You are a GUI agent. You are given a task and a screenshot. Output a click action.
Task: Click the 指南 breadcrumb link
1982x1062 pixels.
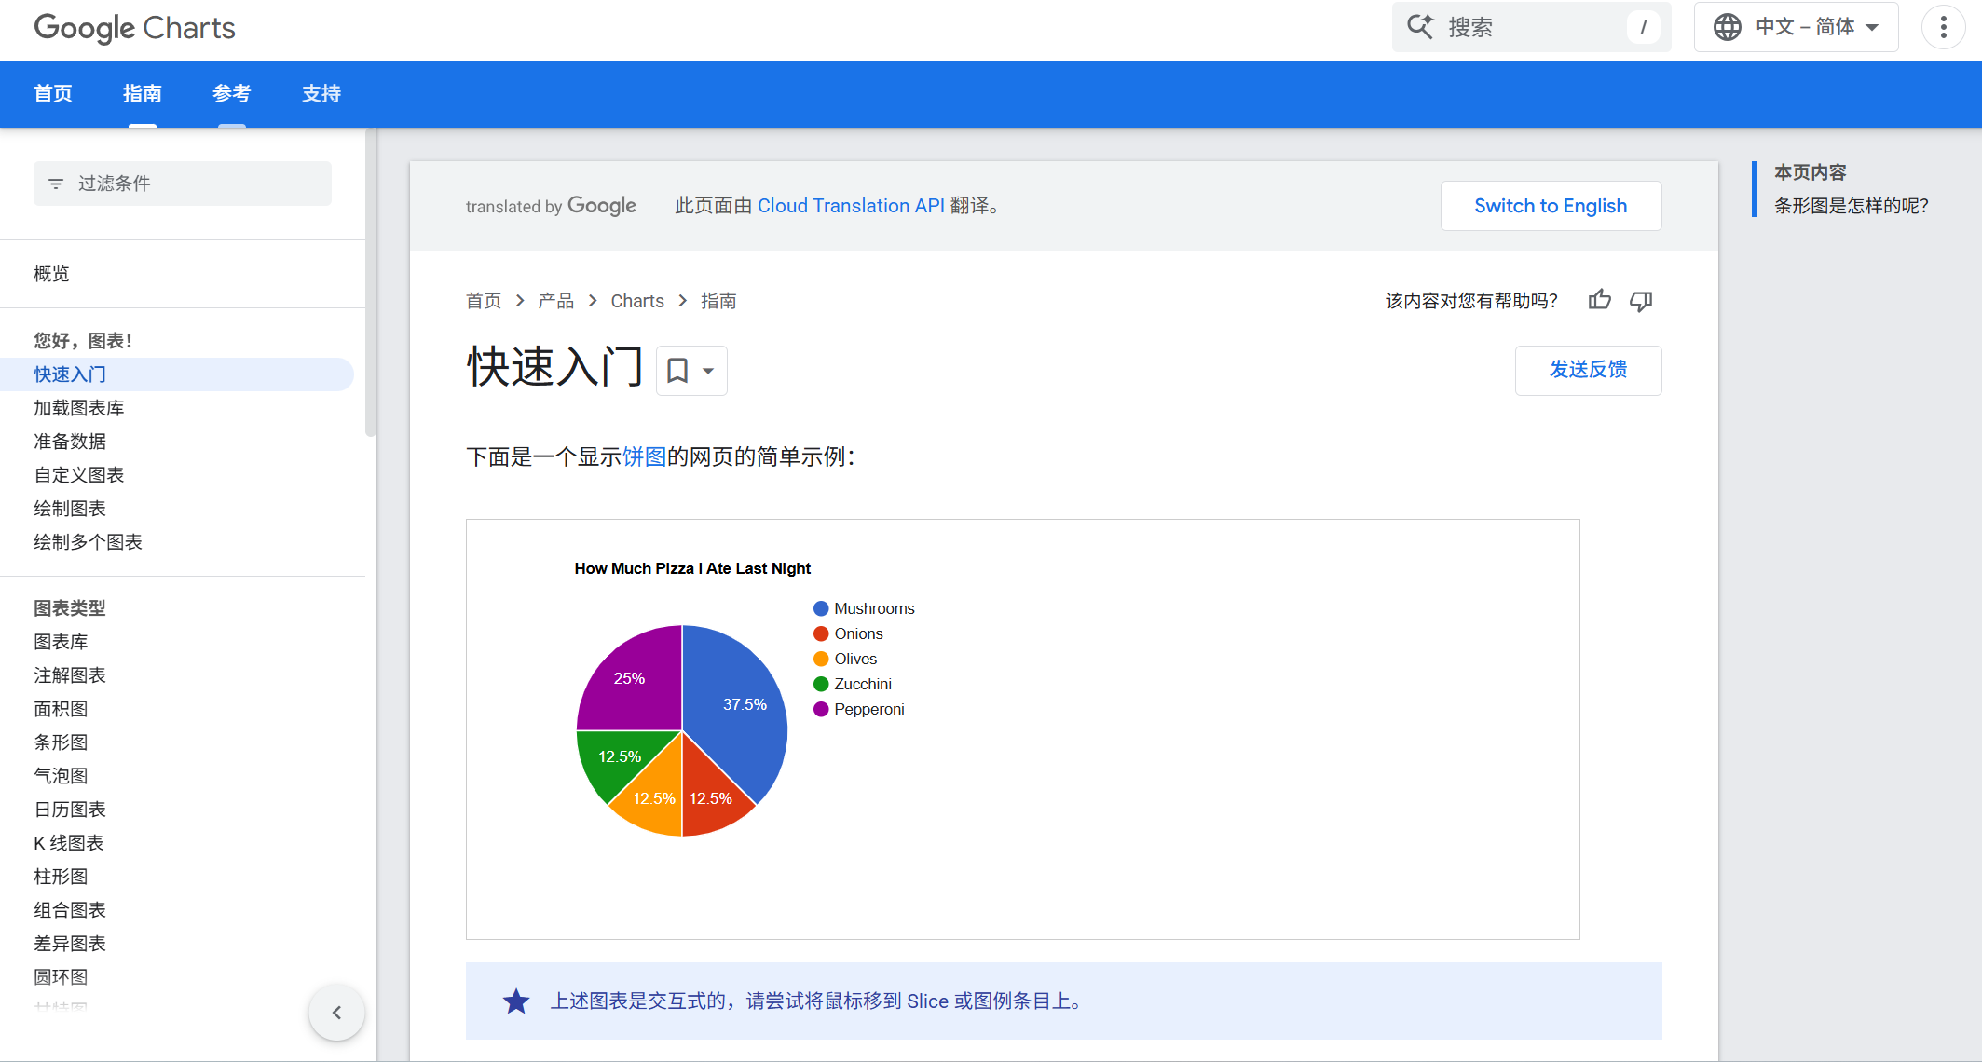coord(718,301)
